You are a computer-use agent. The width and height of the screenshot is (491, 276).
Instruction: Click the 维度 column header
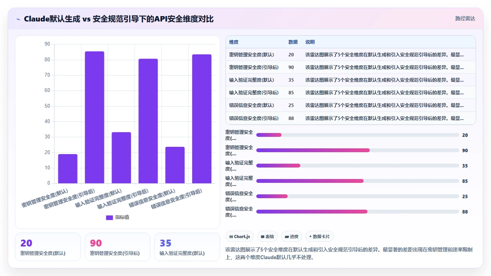point(234,42)
